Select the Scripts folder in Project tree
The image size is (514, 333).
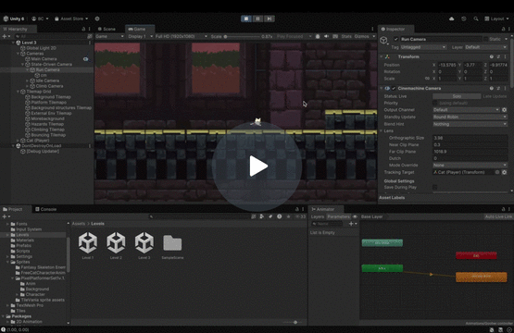[x=22, y=251]
